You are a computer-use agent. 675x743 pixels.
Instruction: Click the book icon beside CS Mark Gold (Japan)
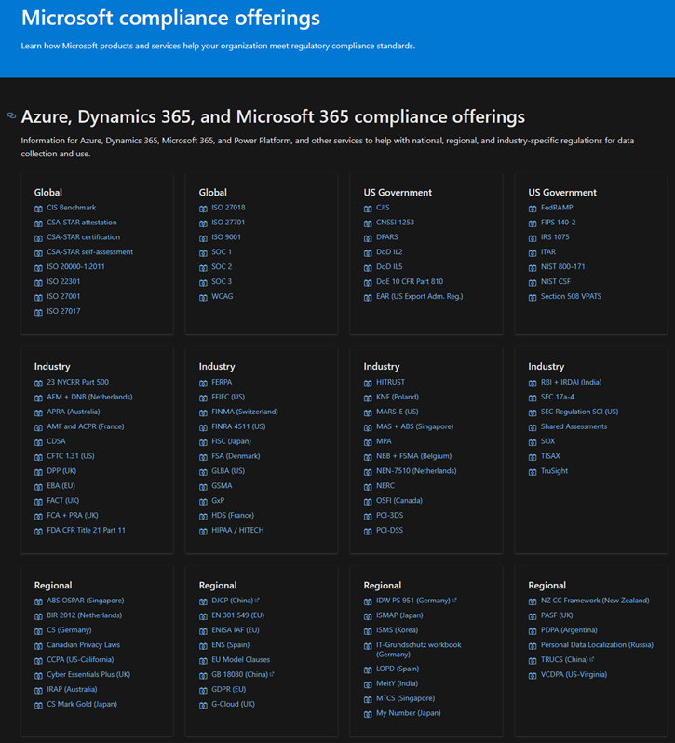[x=38, y=705]
